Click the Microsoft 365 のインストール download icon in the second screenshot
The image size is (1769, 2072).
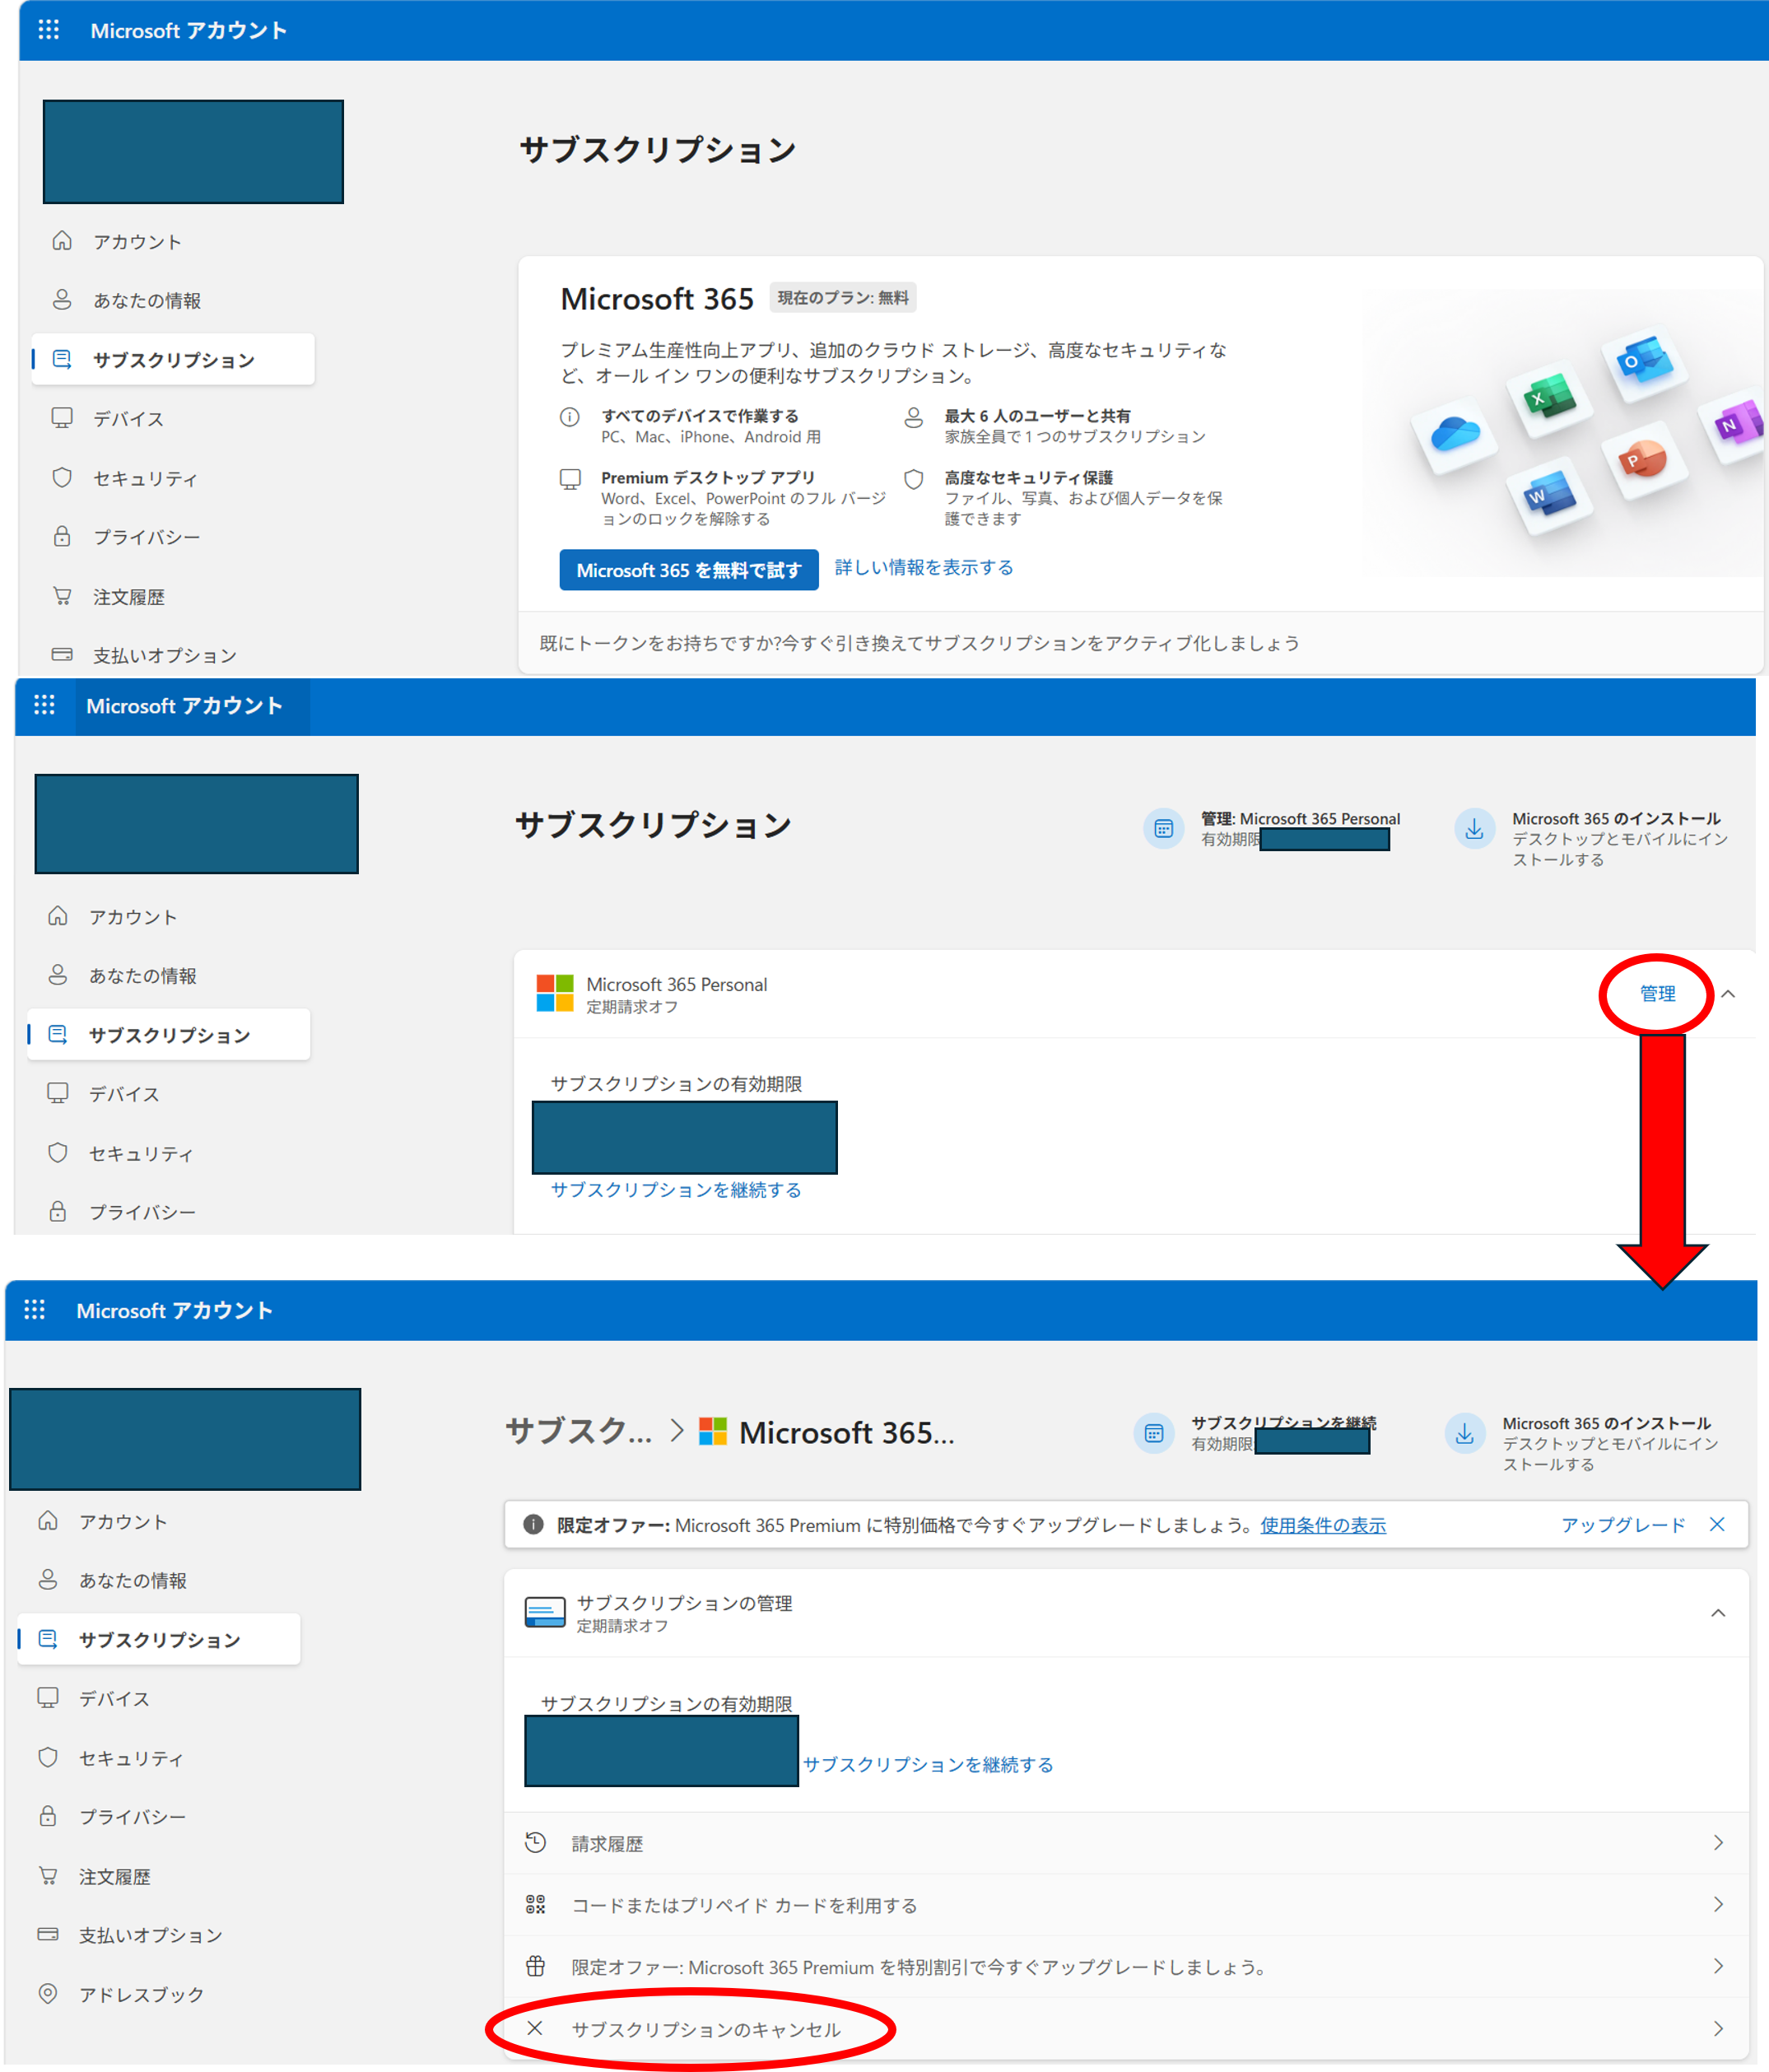1474,829
